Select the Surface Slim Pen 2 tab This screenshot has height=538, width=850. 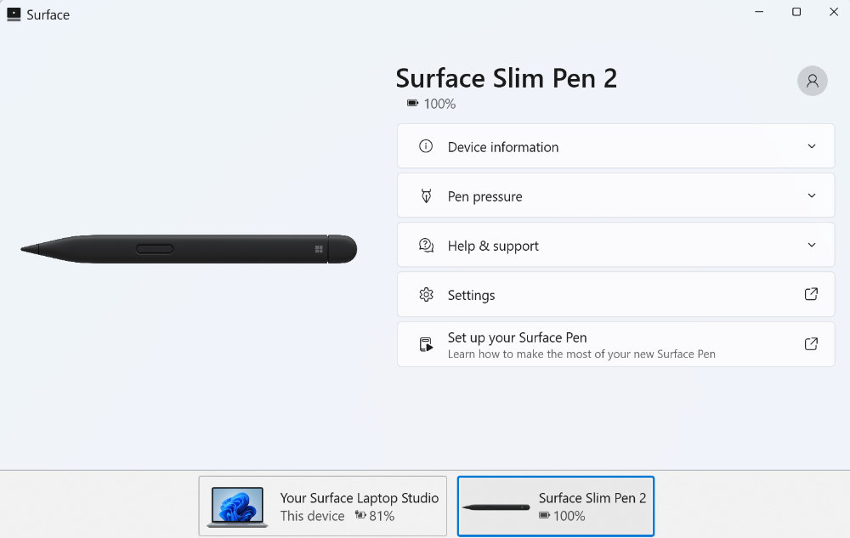point(556,506)
